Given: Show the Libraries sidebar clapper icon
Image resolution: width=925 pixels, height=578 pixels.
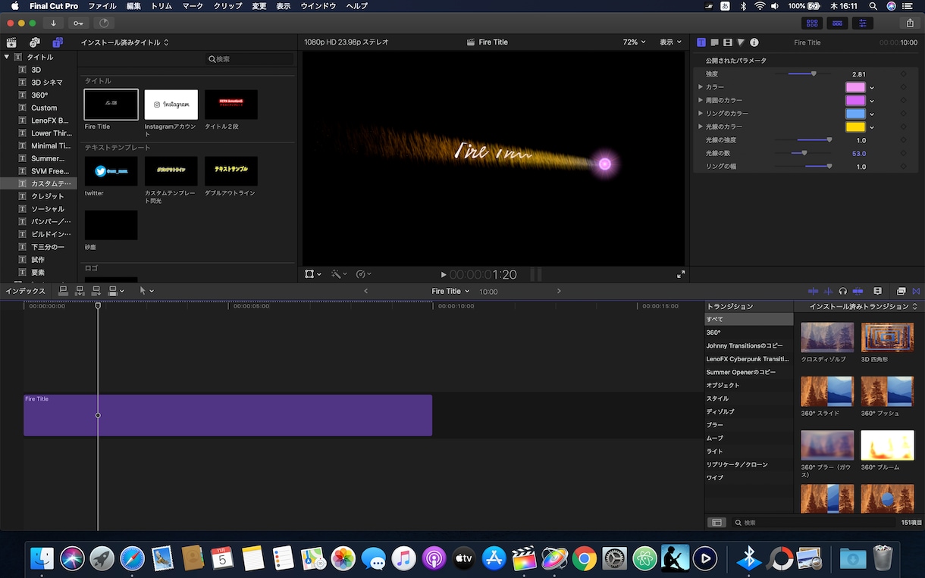Looking at the screenshot, I should tap(11, 42).
